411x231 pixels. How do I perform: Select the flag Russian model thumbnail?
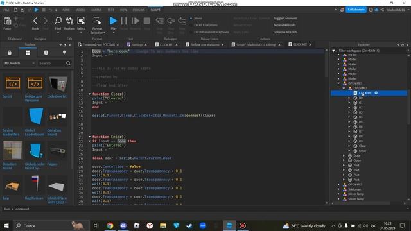(35, 184)
